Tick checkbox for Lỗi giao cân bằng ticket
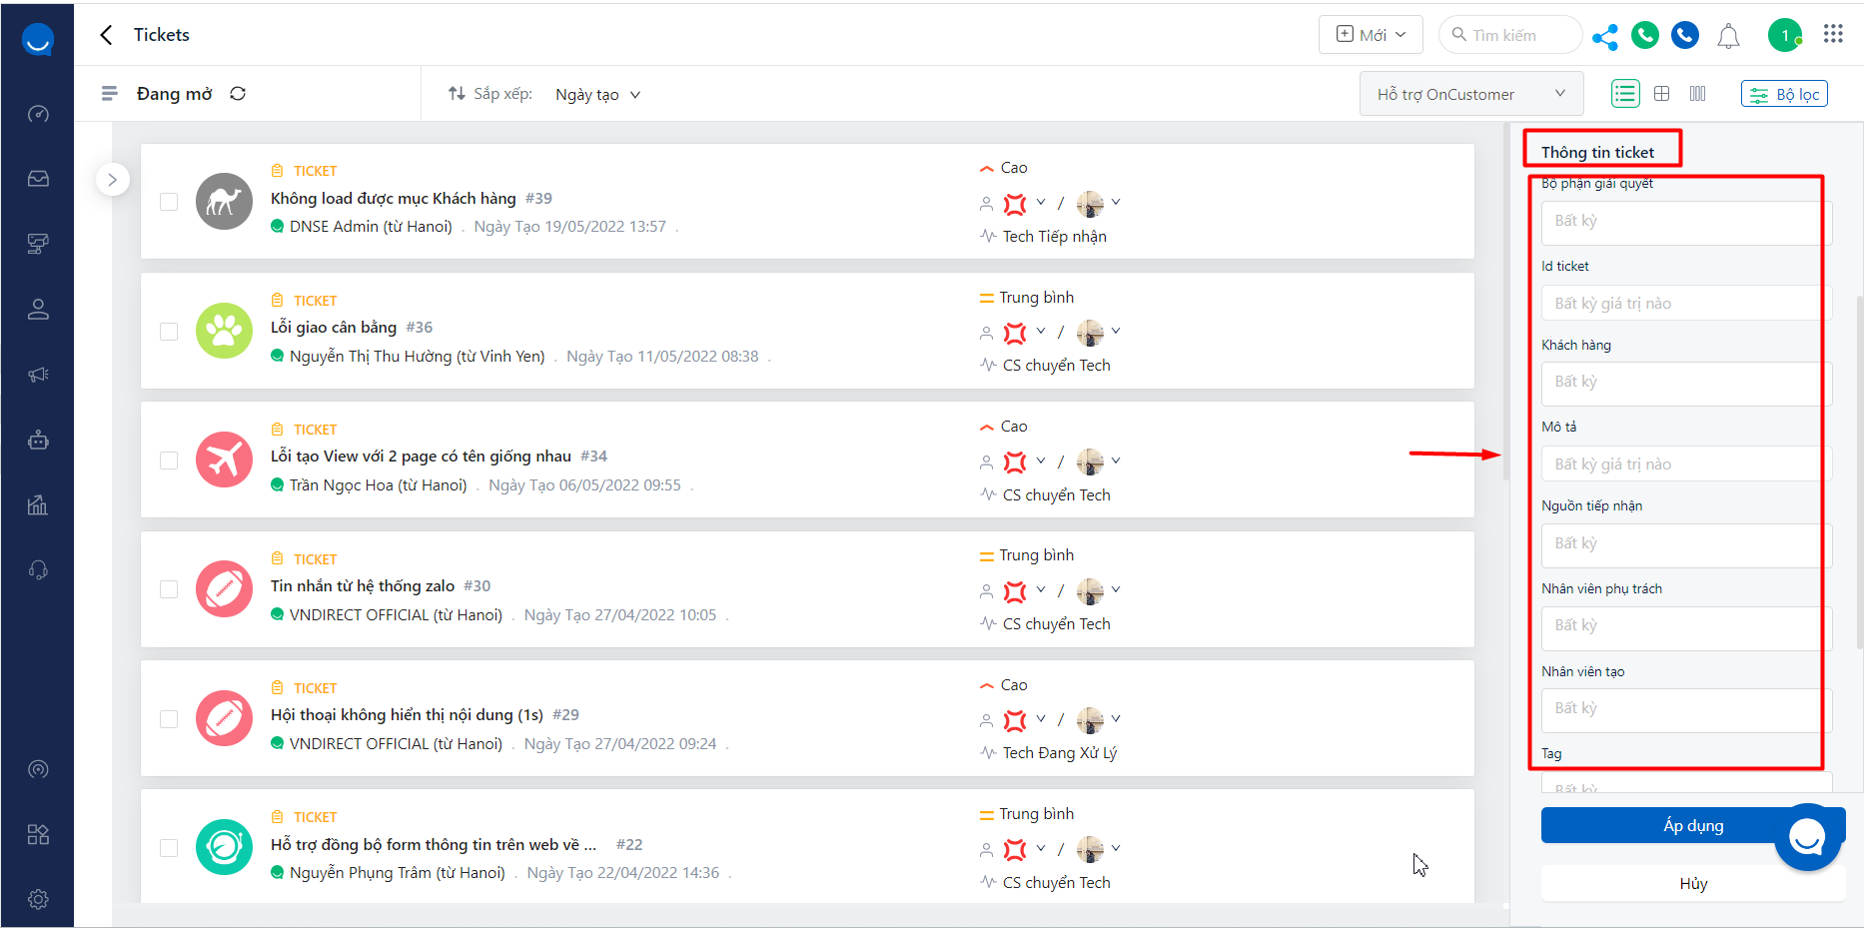This screenshot has height=928, width=1864. click(x=169, y=331)
